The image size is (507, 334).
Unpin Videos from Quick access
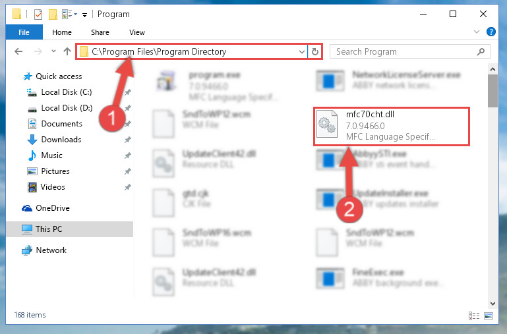pos(128,187)
